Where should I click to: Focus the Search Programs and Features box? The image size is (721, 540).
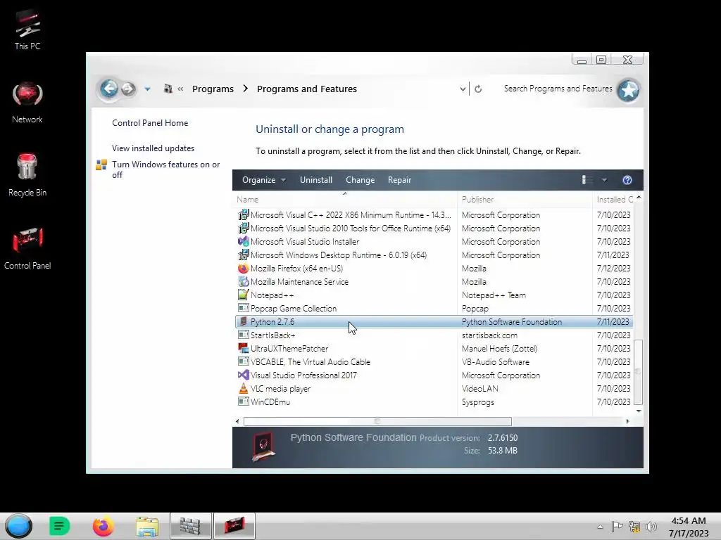click(558, 89)
